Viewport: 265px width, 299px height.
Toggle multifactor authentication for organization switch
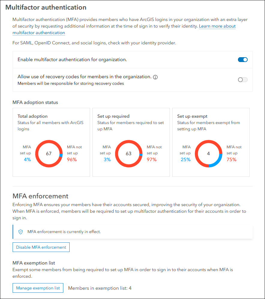click(x=242, y=60)
